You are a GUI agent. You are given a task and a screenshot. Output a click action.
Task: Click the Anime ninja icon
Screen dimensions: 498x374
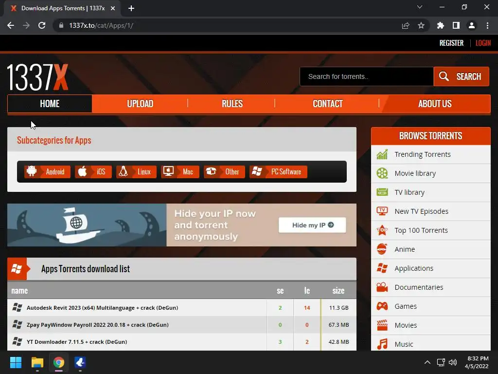[382, 249]
